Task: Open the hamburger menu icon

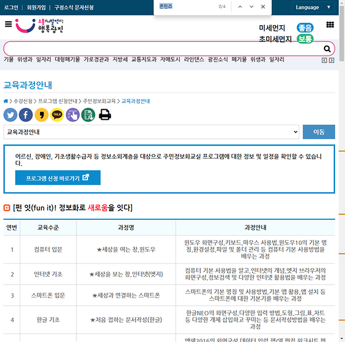Action: (x=9, y=24)
